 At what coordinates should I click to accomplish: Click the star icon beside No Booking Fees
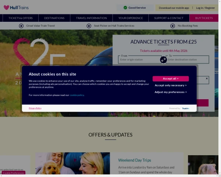pyautogui.click(x=172, y=26)
